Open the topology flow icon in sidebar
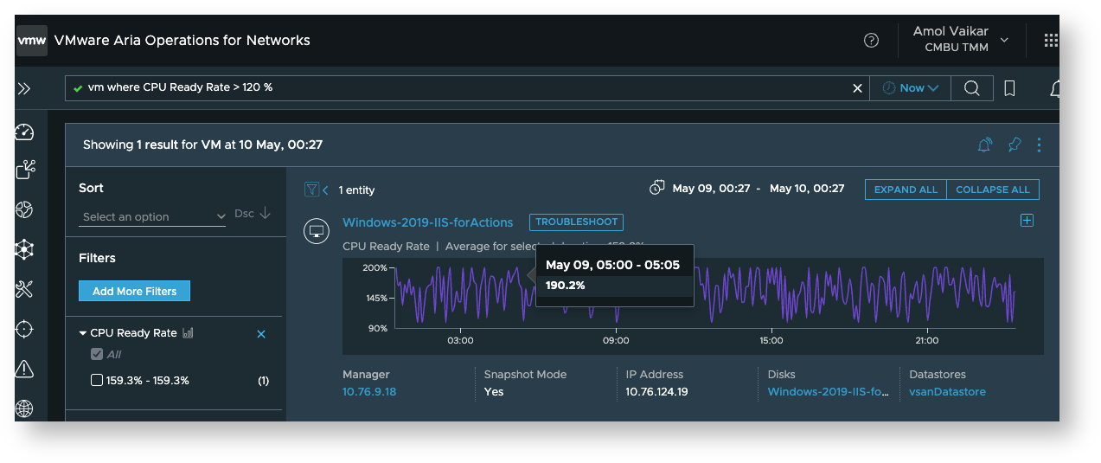Image resolution: width=1101 pixels, height=463 pixels. click(25, 170)
